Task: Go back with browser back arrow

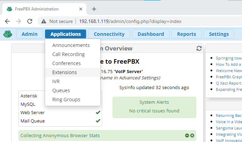Action: [x=7, y=21]
